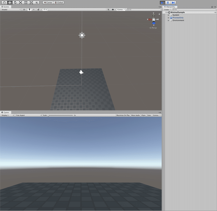Open the scene tools icon beside camera settings
217x211 pixels.
pyautogui.click(x=108, y=9)
